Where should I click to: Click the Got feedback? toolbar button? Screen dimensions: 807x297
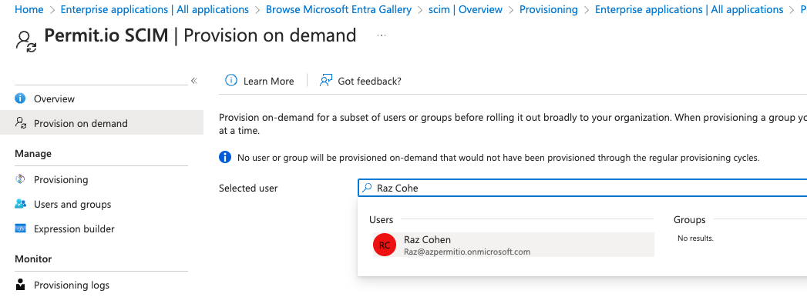[x=360, y=81]
